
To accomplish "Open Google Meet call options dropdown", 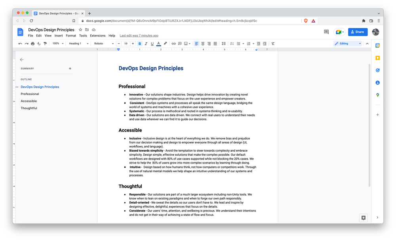I will point(343,32).
